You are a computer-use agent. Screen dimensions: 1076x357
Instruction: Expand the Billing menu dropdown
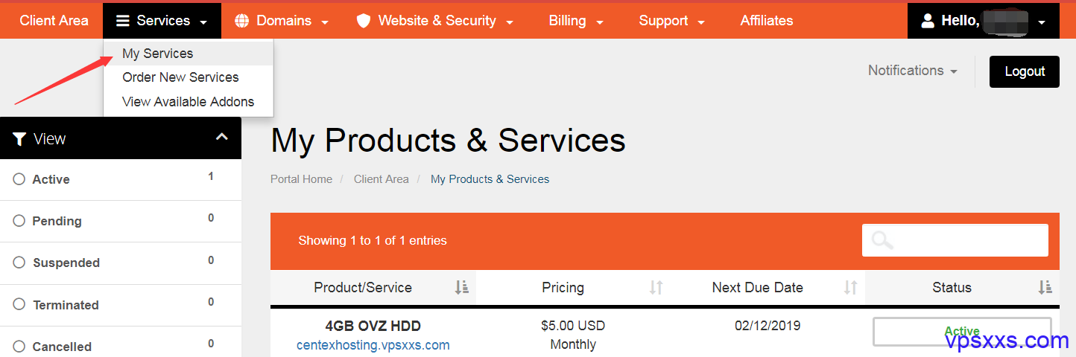[x=576, y=21]
